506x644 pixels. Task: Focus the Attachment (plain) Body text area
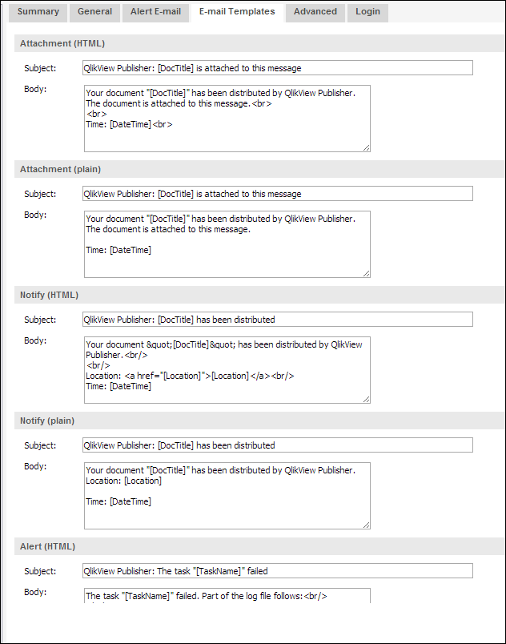click(227, 244)
